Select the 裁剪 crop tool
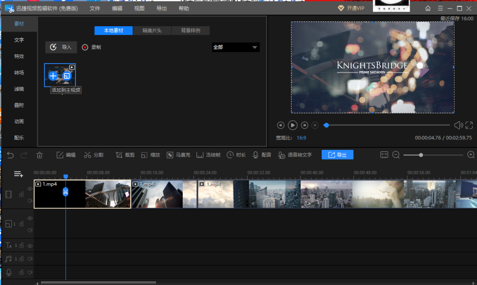The image size is (477, 285). coord(125,155)
